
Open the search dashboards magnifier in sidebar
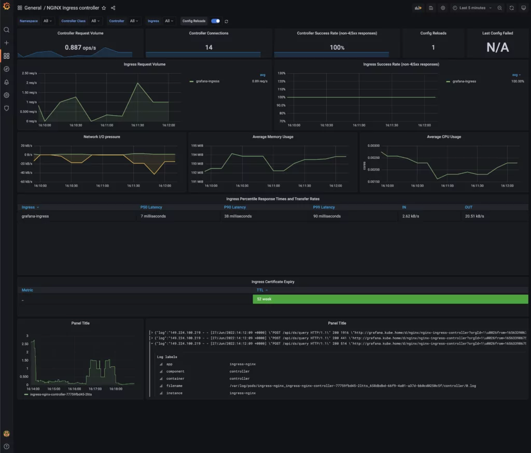pos(6,30)
